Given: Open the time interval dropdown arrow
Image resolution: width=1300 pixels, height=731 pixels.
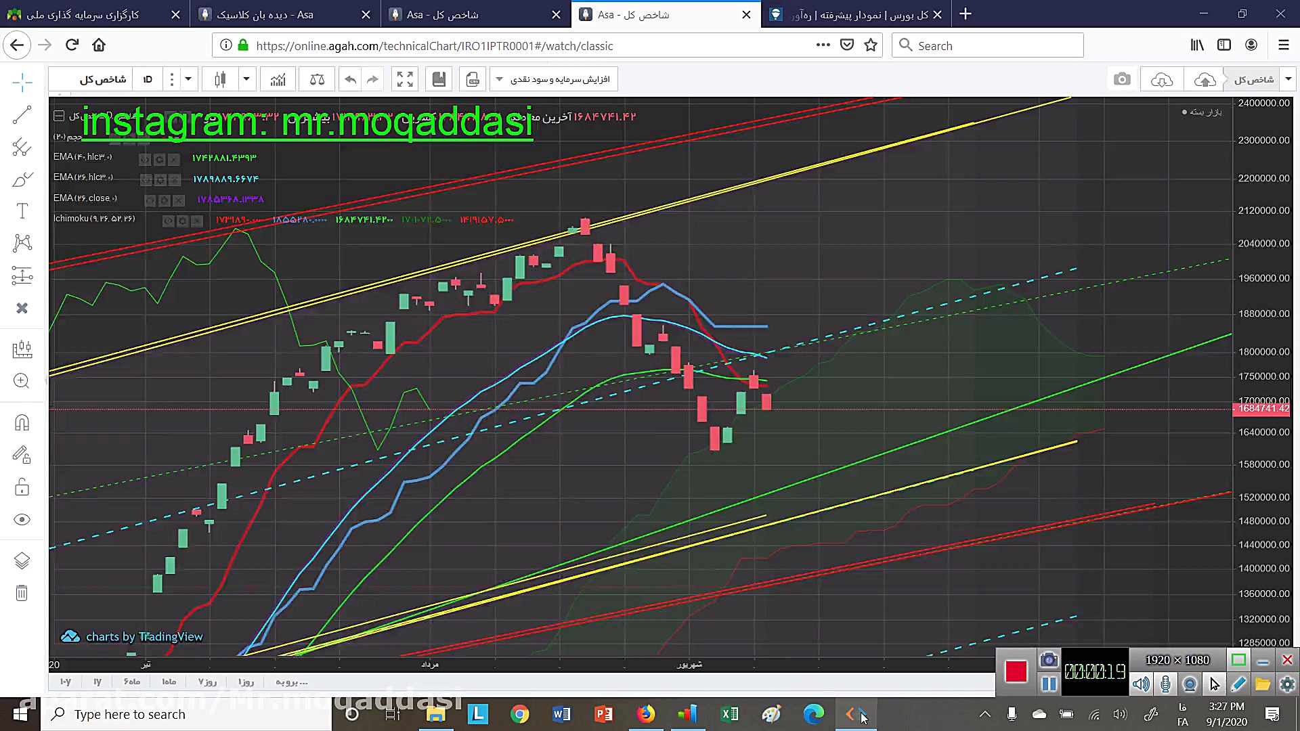Looking at the screenshot, I should 188,79.
